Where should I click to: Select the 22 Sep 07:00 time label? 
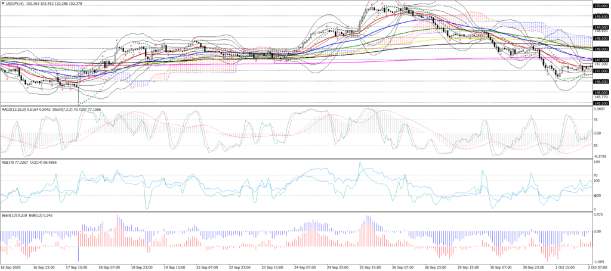[x=205, y=267]
